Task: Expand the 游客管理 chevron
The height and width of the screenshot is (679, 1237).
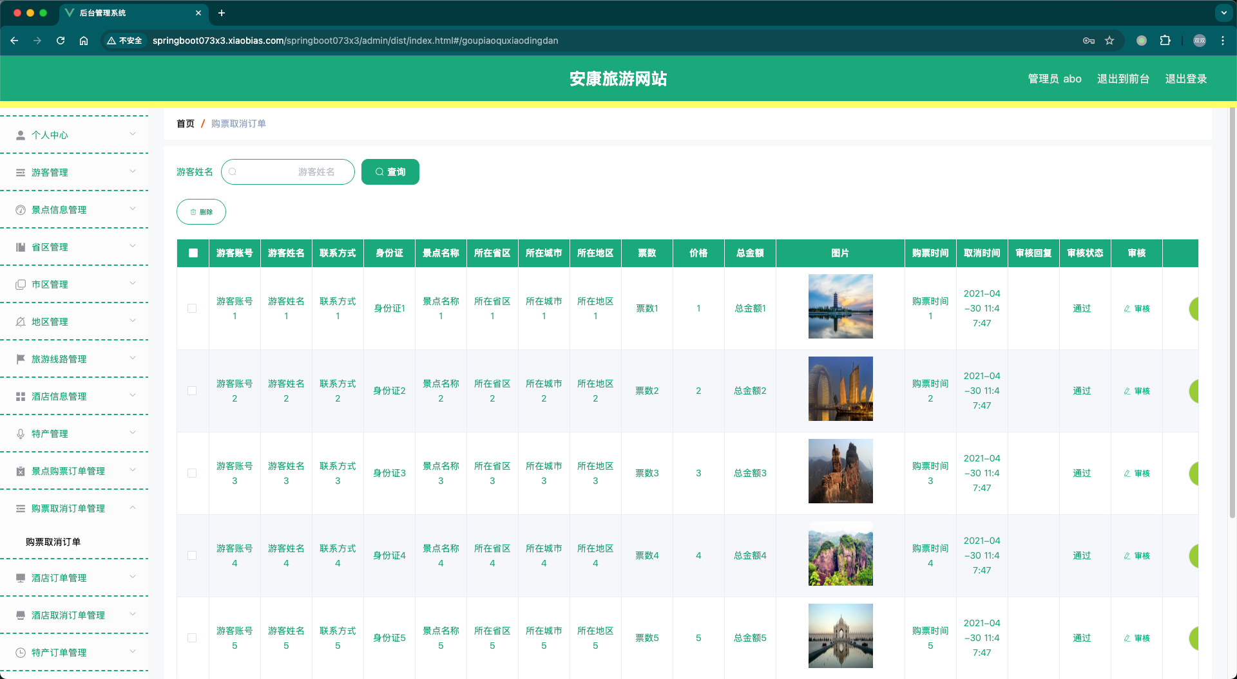Action: click(x=133, y=171)
